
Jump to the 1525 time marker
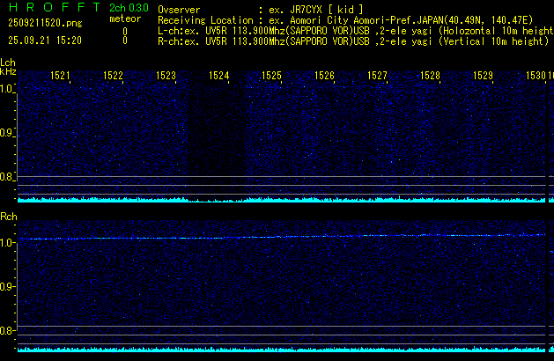click(x=271, y=77)
